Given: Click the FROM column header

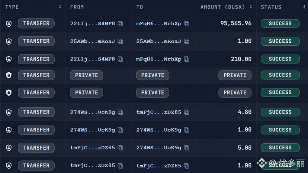Looking at the screenshot, I should coord(77,7).
